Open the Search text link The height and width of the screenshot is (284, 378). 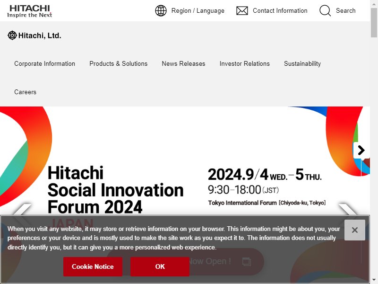(x=345, y=10)
